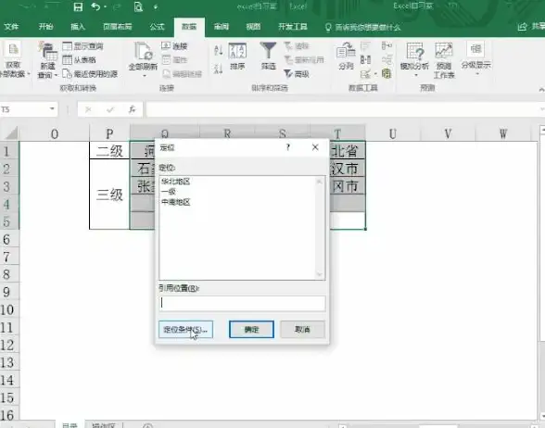Click the Text to Columns icon
The image size is (545, 428).
tap(346, 51)
